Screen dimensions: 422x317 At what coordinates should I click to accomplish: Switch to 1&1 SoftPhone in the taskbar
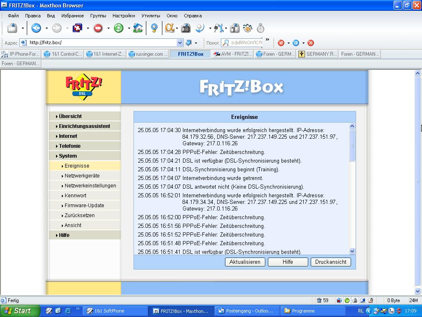click(x=116, y=311)
